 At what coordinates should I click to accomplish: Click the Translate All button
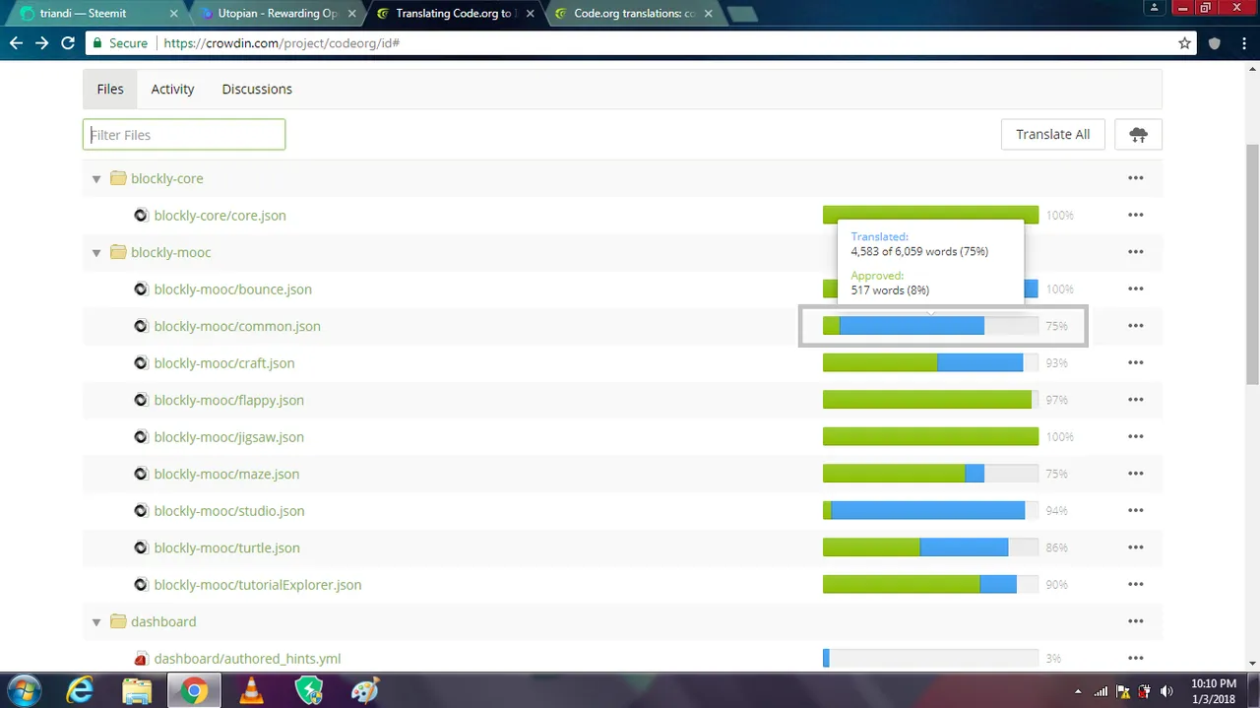point(1052,135)
